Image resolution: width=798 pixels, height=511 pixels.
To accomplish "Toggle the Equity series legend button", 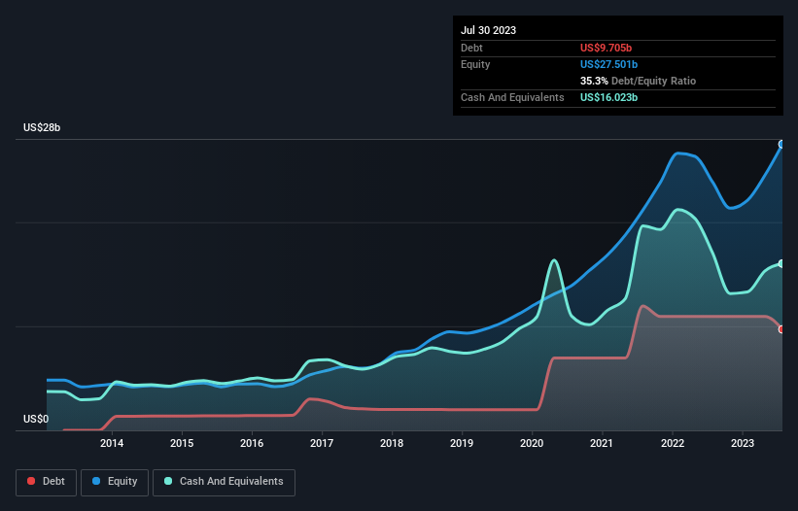I will pyautogui.click(x=115, y=482).
